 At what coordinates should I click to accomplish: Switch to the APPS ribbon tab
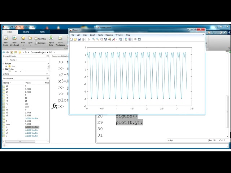pyautogui.click(x=42, y=32)
